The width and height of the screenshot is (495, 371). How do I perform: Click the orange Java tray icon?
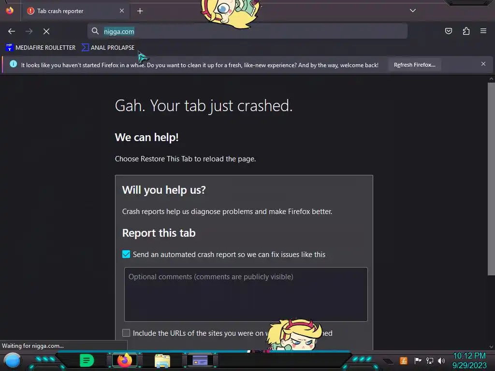[404, 360]
